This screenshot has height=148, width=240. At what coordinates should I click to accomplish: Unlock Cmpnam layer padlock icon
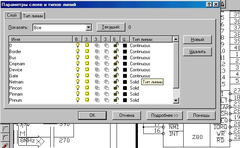click(x=116, y=63)
